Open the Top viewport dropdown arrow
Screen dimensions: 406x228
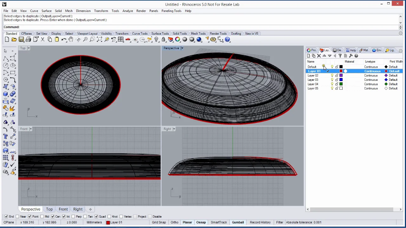pyautogui.click(x=28, y=48)
